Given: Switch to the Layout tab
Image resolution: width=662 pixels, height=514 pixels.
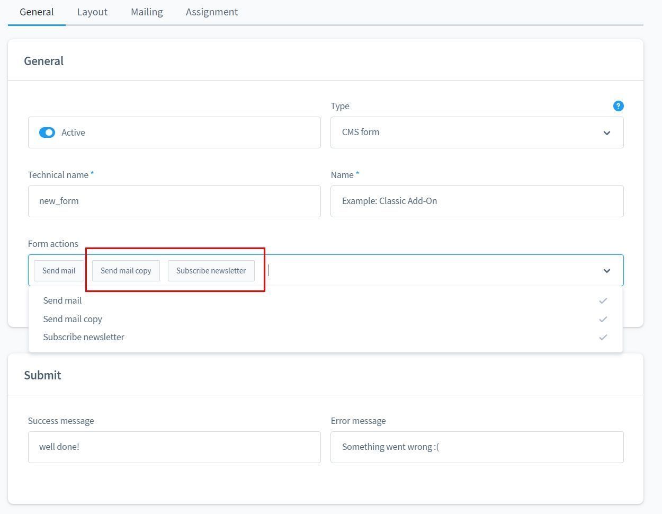Looking at the screenshot, I should pos(92,12).
